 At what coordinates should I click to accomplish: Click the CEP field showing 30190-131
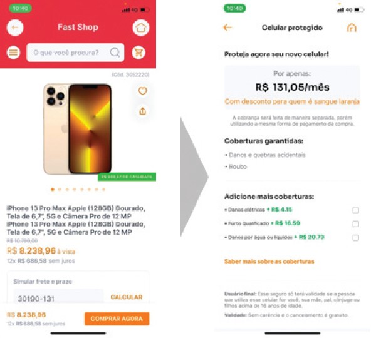[58, 299]
